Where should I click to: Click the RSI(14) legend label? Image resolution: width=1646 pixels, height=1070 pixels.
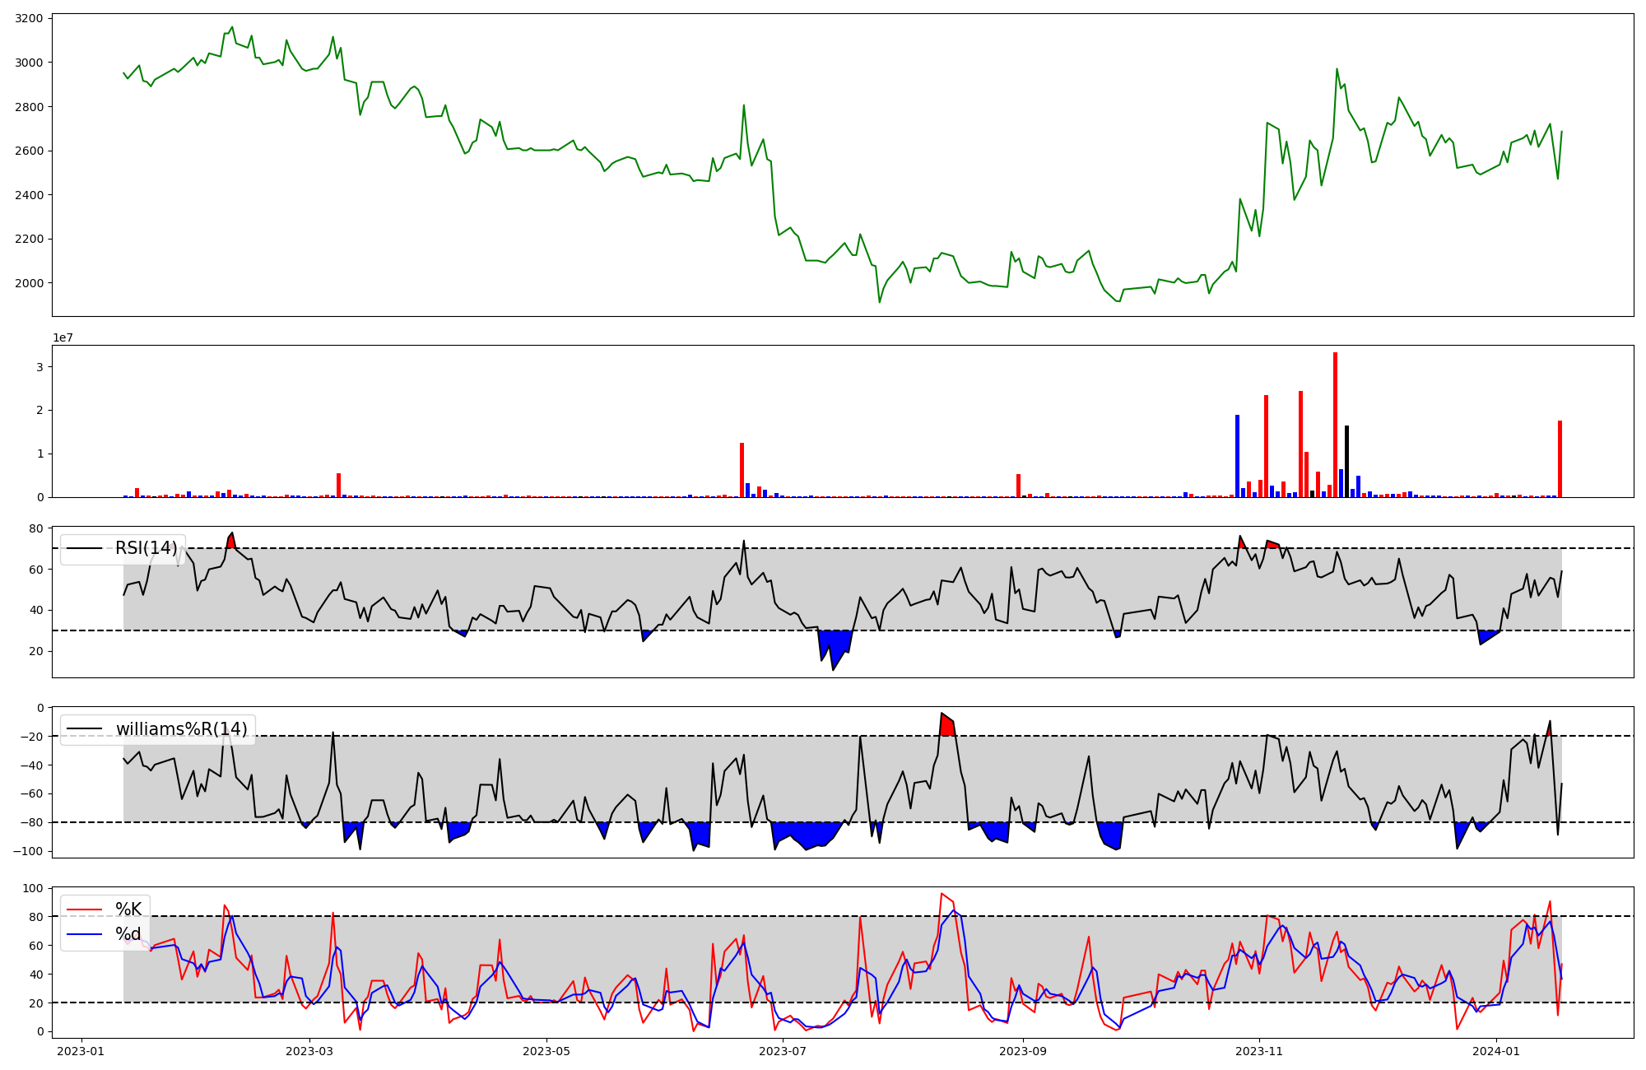[146, 548]
